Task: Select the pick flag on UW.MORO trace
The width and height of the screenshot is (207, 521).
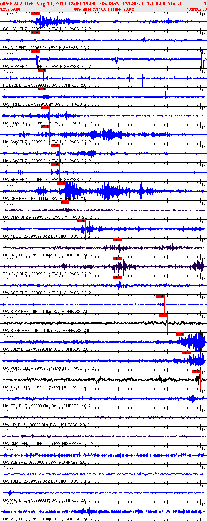Action: tap(187, 353)
